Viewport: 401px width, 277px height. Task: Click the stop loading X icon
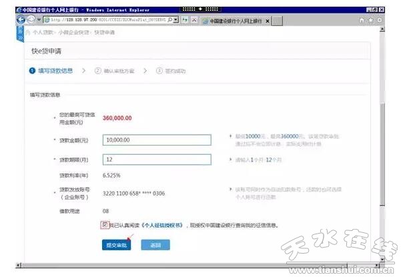194,21
